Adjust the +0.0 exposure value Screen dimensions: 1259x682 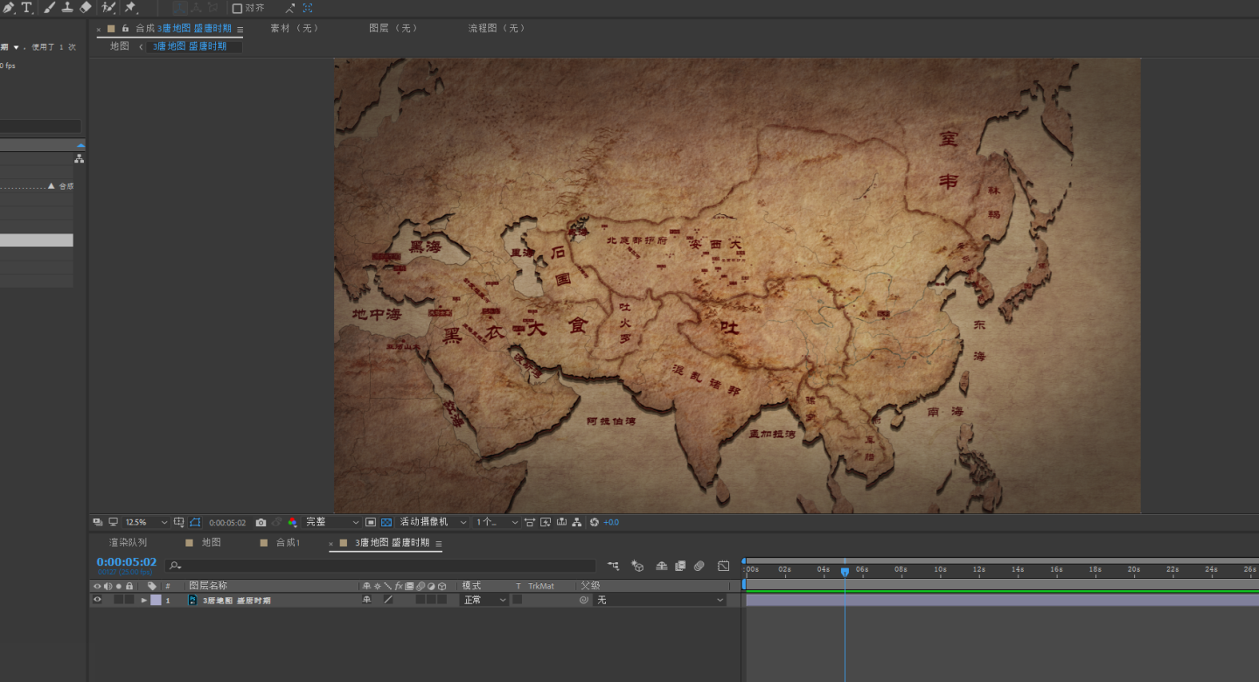(611, 522)
